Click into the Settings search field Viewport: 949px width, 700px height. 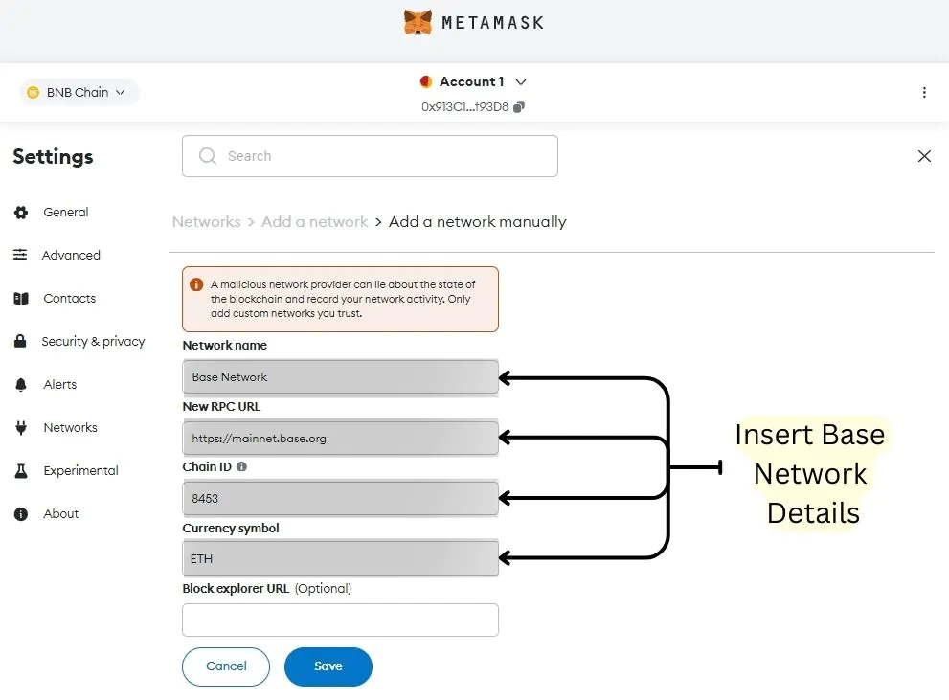(x=370, y=156)
